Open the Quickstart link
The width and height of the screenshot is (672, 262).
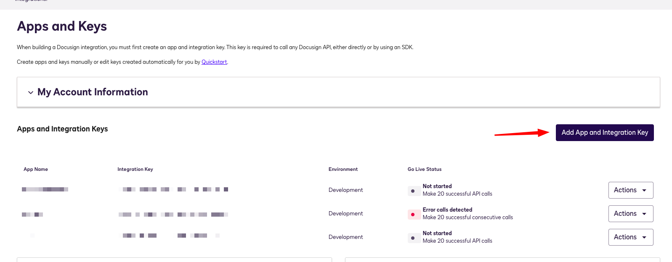coord(214,62)
